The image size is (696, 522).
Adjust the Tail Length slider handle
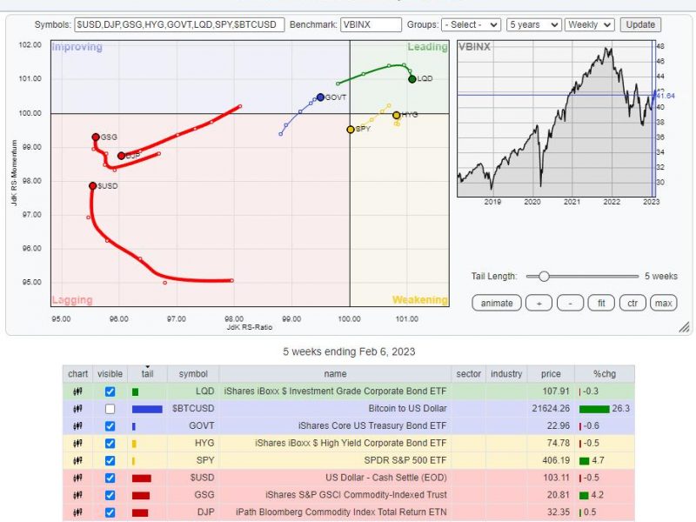[544, 276]
